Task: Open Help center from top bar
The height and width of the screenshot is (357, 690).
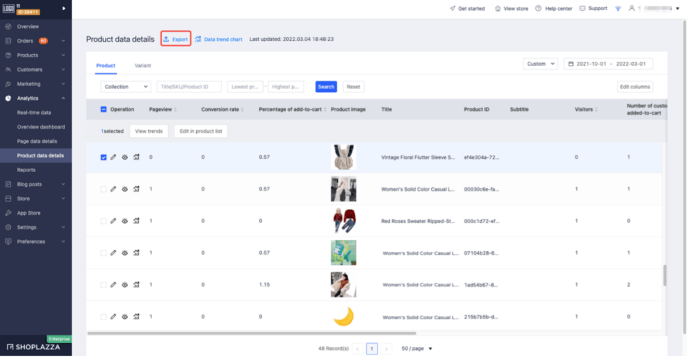Action: coord(554,8)
